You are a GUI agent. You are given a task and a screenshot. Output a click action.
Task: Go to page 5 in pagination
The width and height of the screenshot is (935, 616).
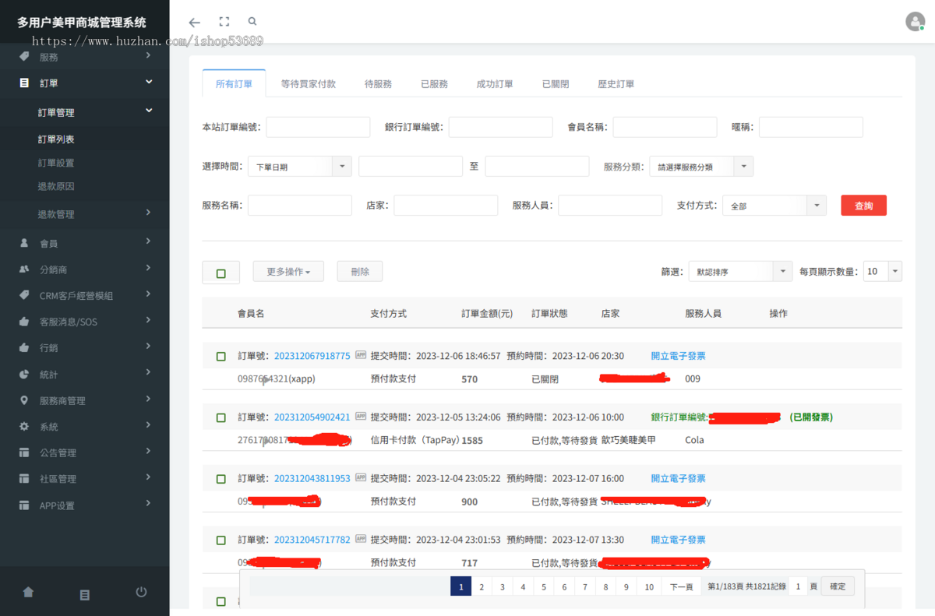544,586
